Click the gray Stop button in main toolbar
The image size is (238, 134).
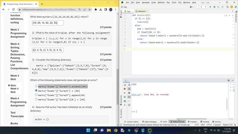point(222,7)
